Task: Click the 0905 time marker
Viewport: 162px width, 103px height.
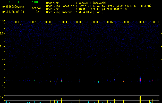Action: point(79,22)
